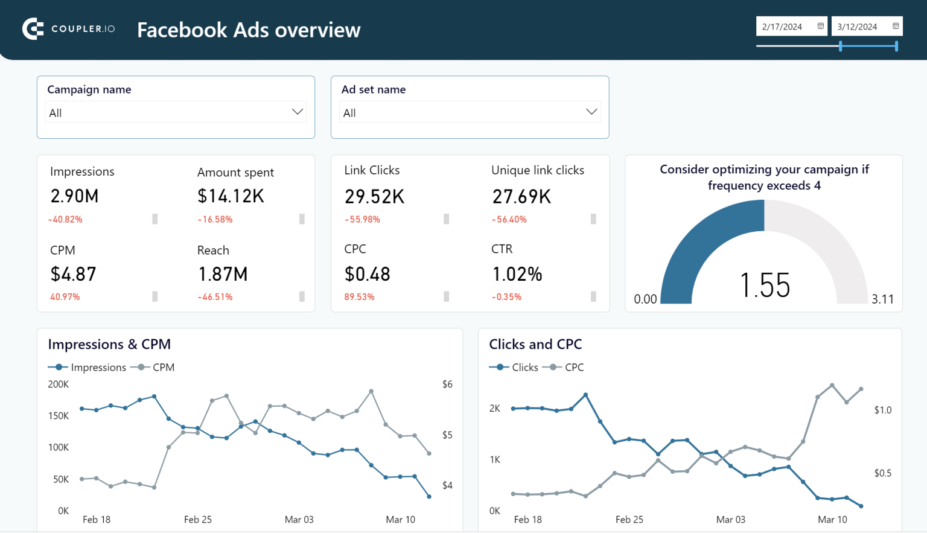
Task: Click the date range slider handle
Action: (840, 46)
